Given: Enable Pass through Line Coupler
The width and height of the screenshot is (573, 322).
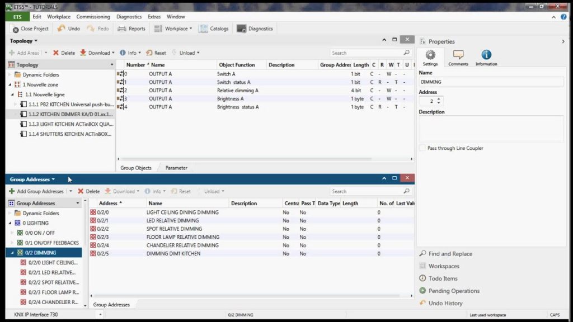Looking at the screenshot, I should click(422, 148).
